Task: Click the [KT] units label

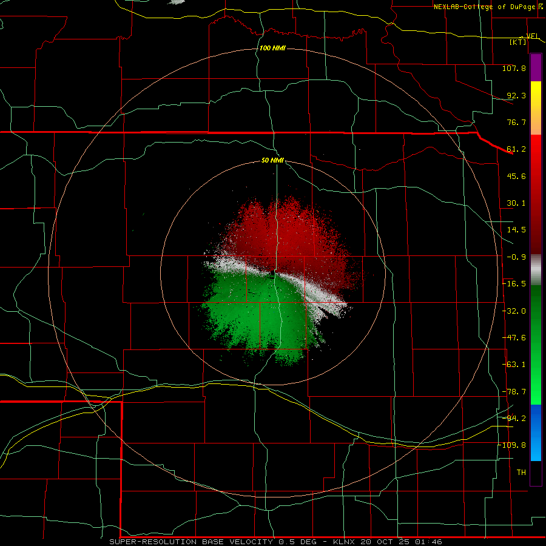Action: coord(518,42)
